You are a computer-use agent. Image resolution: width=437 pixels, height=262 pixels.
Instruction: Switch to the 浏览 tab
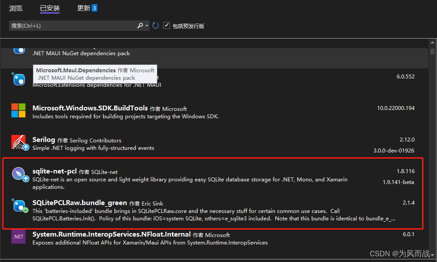[16, 8]
